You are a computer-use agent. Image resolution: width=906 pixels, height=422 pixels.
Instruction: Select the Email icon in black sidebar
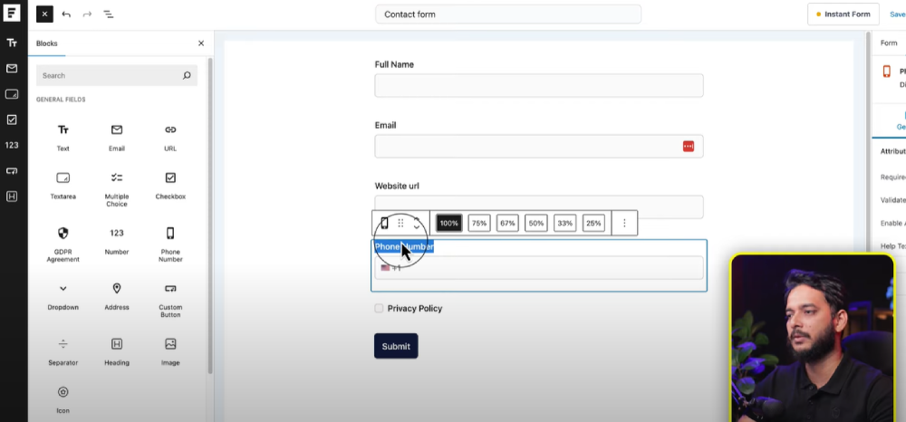[x=12, y=69]
